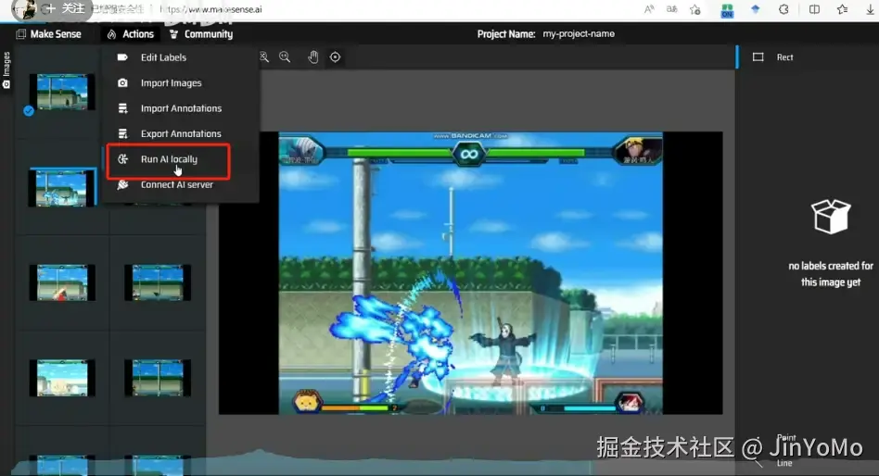This screenshot has height=476, width=879.
Task: Select Run AI locally option
Action: 168,161
